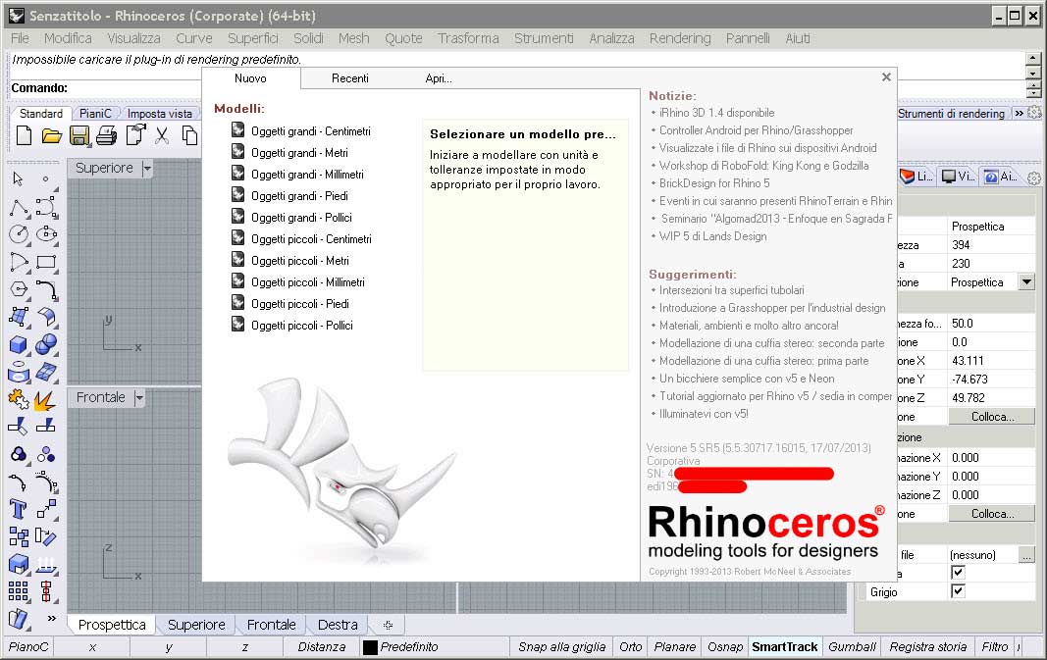This screenshot has height=660, width=1047.
Task: Expand more toolbar tabs chevron near Strumenti di rendering
Action: coord(1019,114)
